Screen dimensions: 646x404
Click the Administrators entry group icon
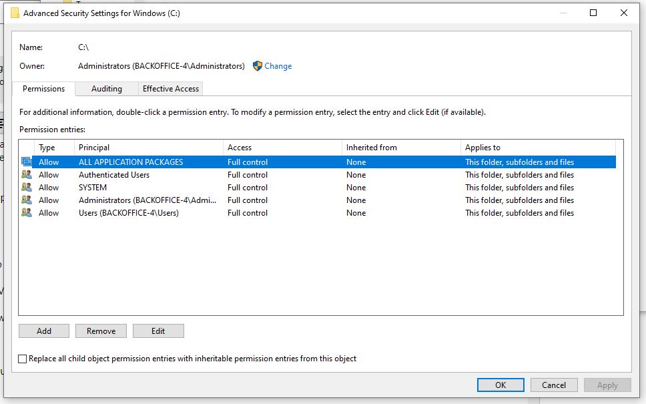click(x=26, y=200)
